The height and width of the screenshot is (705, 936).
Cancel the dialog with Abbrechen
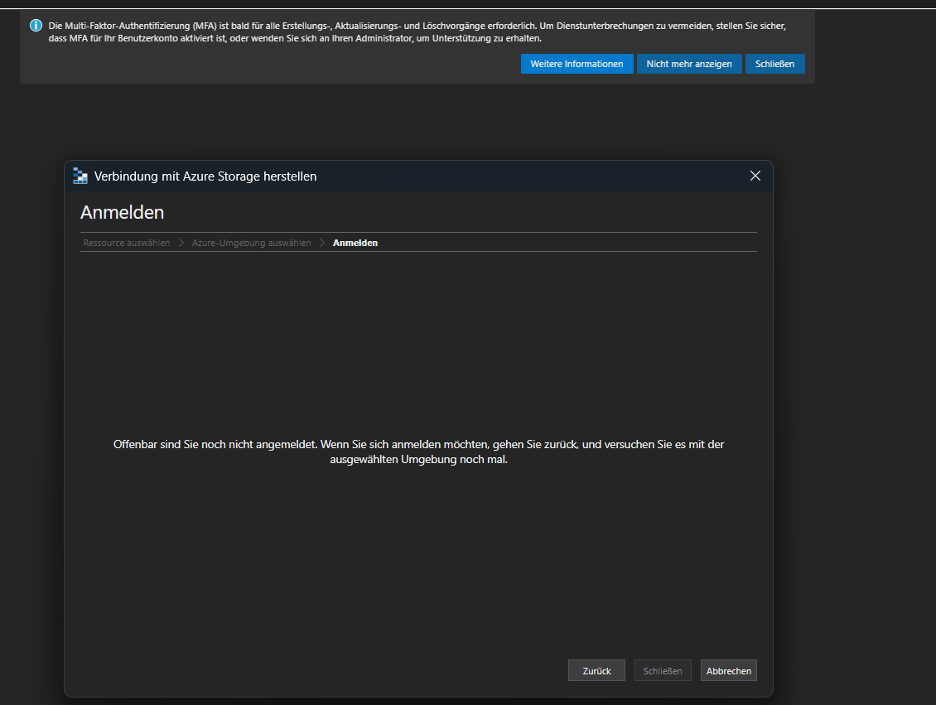pos(729,670)
